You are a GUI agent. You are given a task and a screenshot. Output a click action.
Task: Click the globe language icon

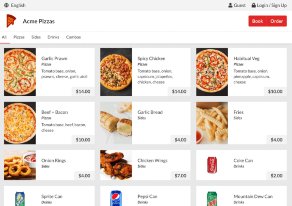click(6, 5)
